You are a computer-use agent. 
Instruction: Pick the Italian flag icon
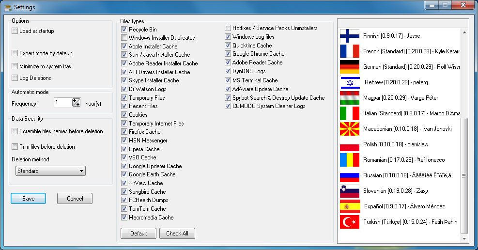[350, 113]
